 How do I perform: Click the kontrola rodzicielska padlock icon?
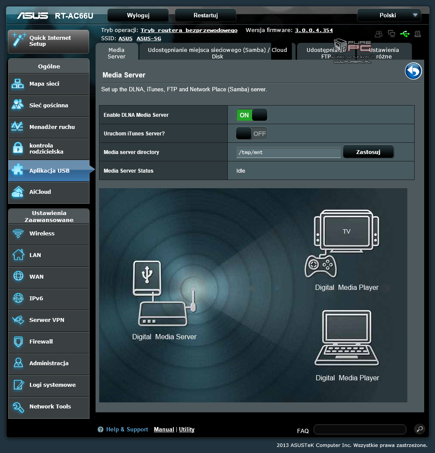[x=18, y=148]
